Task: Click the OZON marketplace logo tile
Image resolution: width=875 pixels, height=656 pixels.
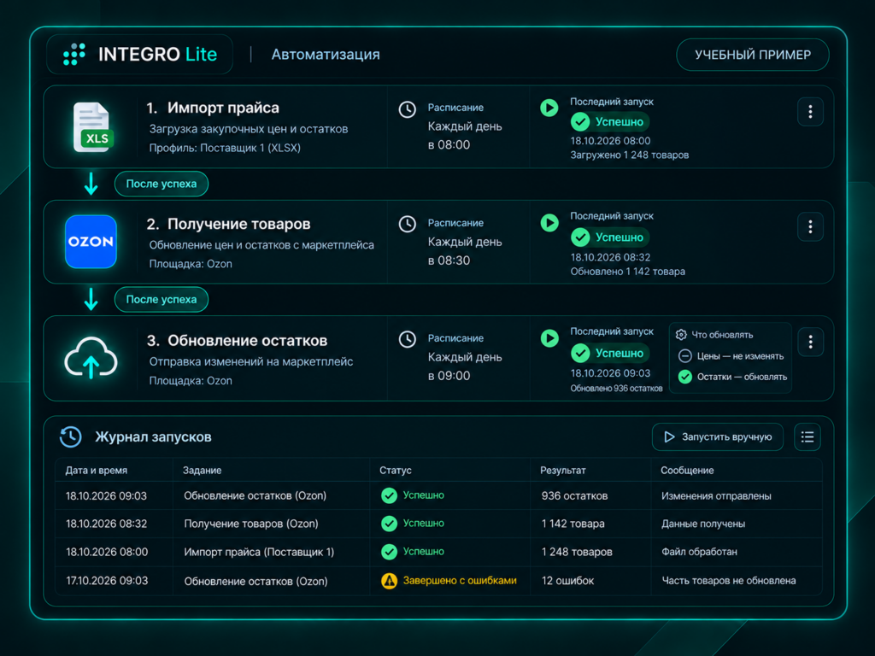Action: pos(91,242)
